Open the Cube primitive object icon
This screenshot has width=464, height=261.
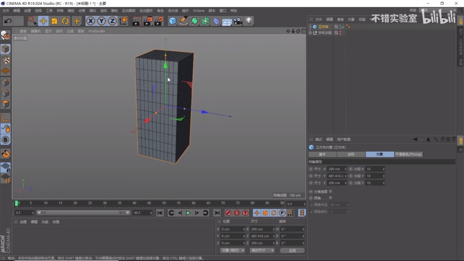click(172, 21)
